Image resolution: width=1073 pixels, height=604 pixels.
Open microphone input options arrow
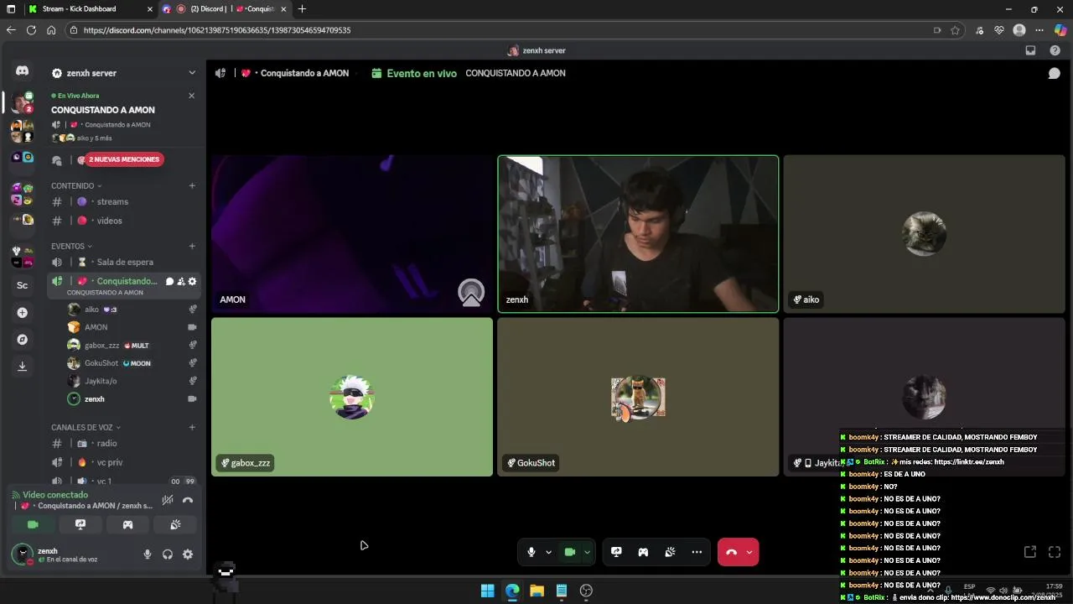[548, 552]
